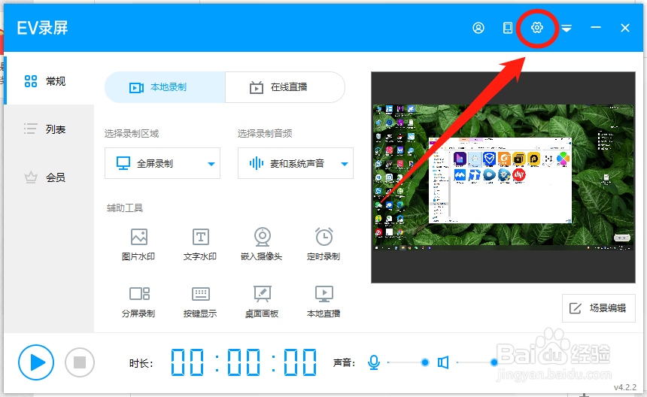Open settings via the gear icon
Viewport: 647px width, 397px height.
coord(537,28)
